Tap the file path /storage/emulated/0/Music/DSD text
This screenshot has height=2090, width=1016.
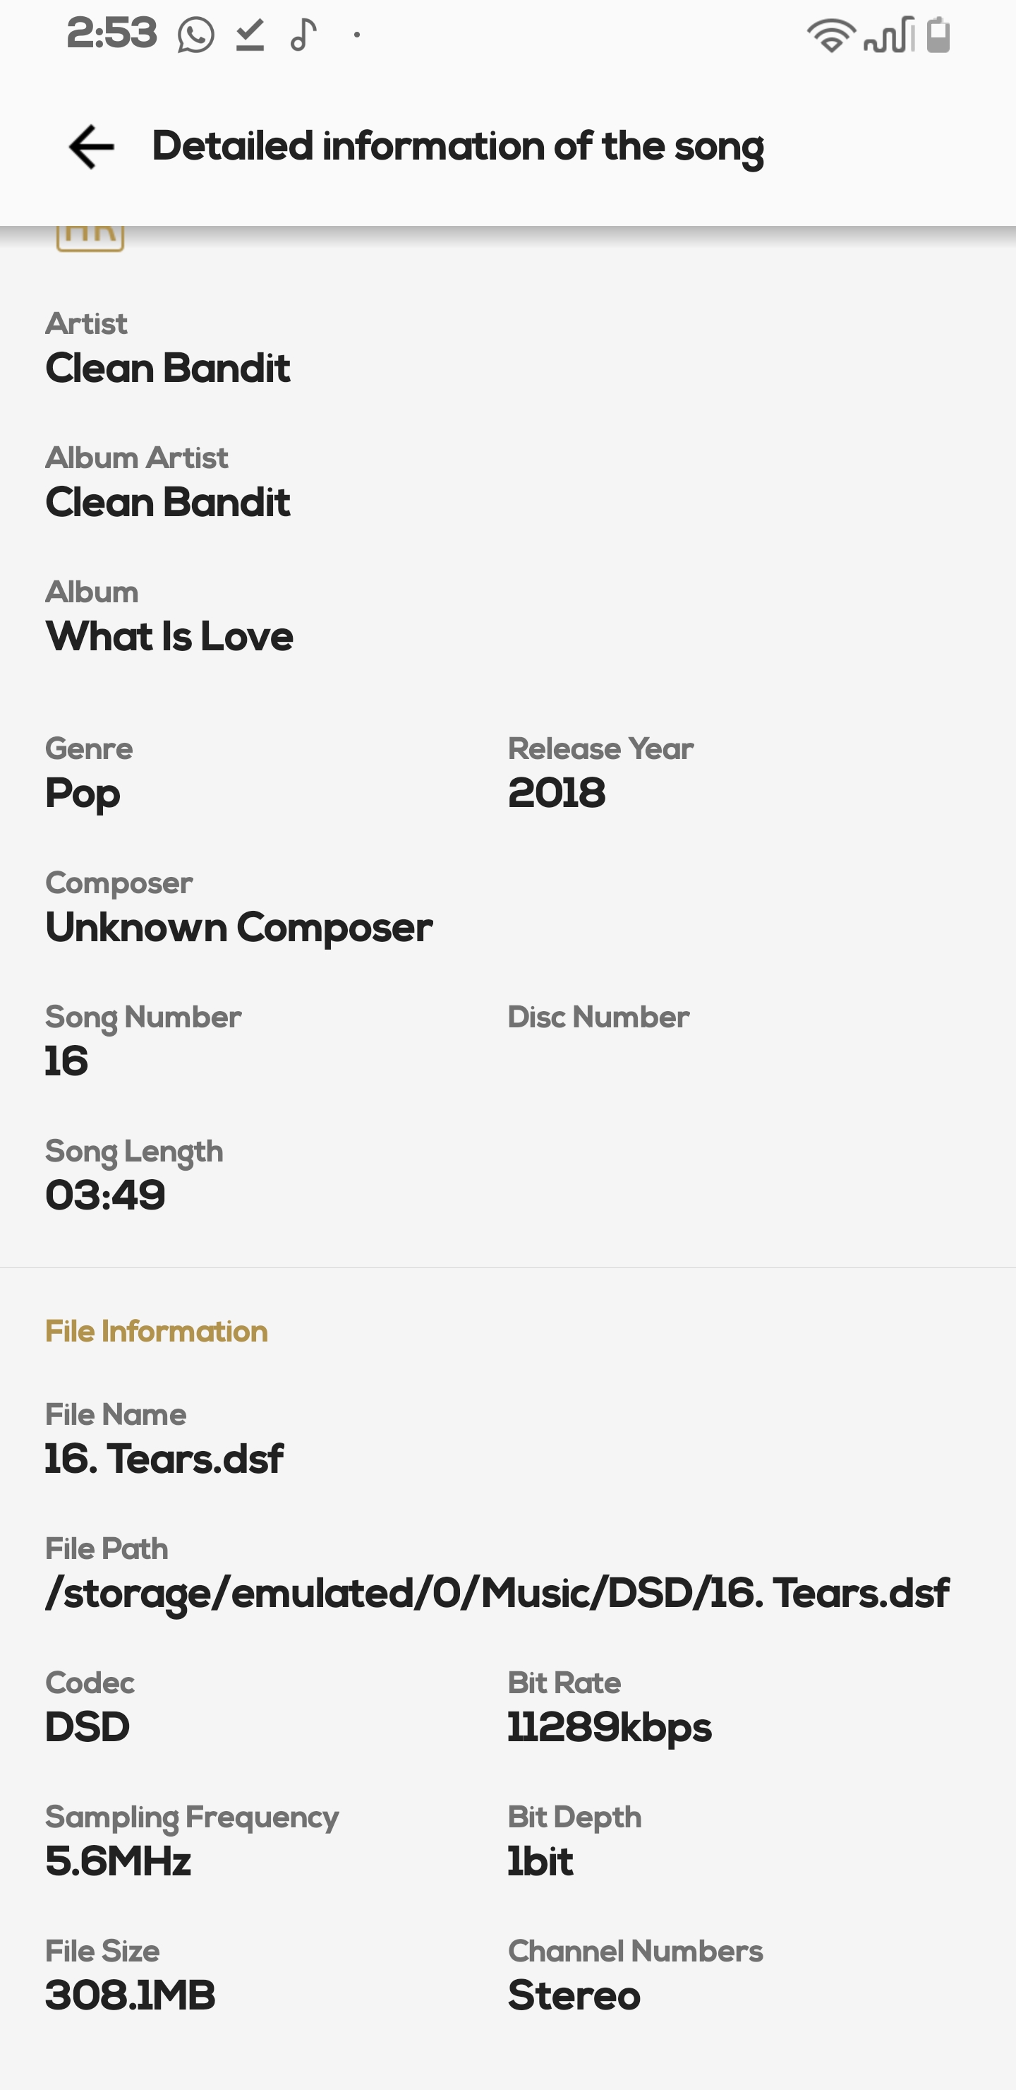[496, 1594]
